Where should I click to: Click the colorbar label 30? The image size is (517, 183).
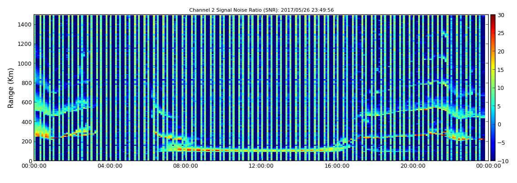click(502, 15)
